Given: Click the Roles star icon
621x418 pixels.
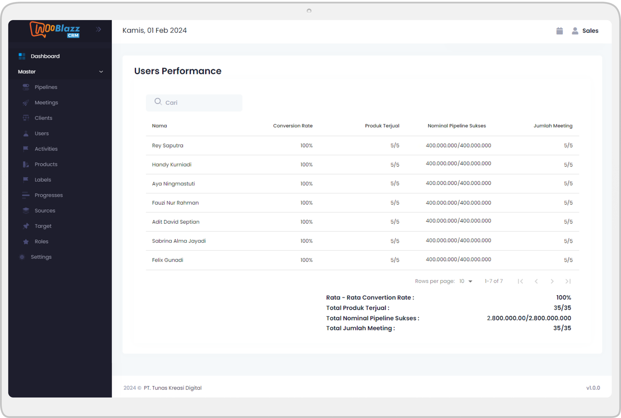Looking at the screenshot, I should point(26,241).
